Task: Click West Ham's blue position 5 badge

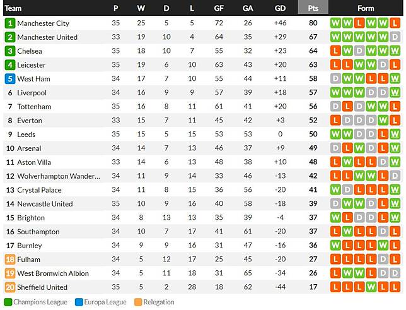Action: click(9, 79)
